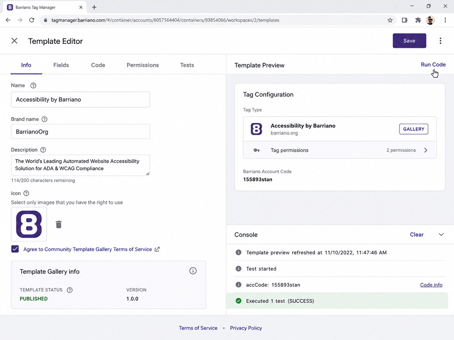Click Template Status help icon
This screenshot has width=454, height=340.
[70, 290]
